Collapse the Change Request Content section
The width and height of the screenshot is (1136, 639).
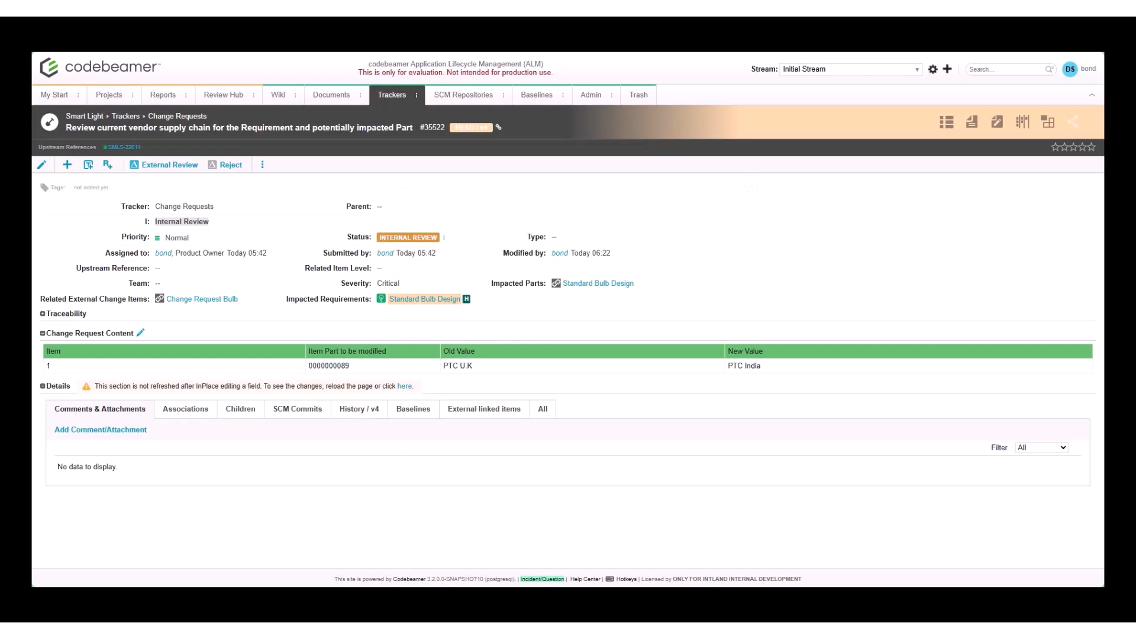(43, 333)
